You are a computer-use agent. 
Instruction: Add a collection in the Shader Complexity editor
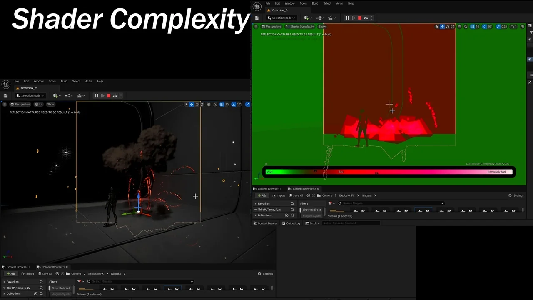(x=286, y=215)
